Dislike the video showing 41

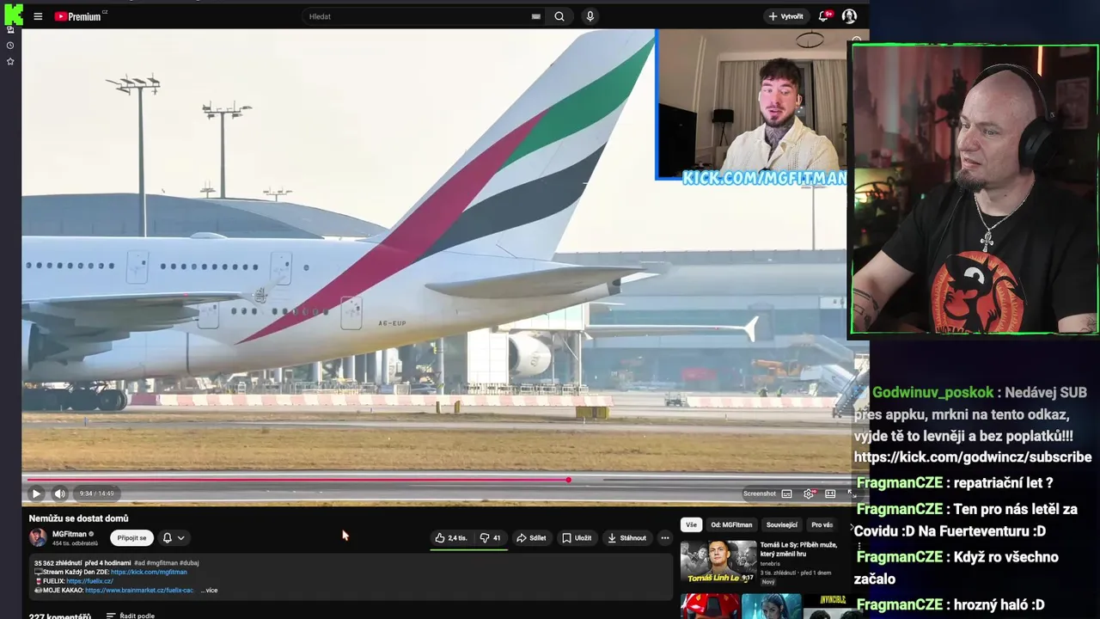(491, 537)
